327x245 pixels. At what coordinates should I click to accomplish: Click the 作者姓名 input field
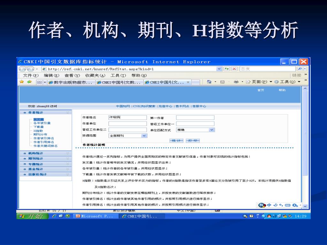[x=128, y=117]
